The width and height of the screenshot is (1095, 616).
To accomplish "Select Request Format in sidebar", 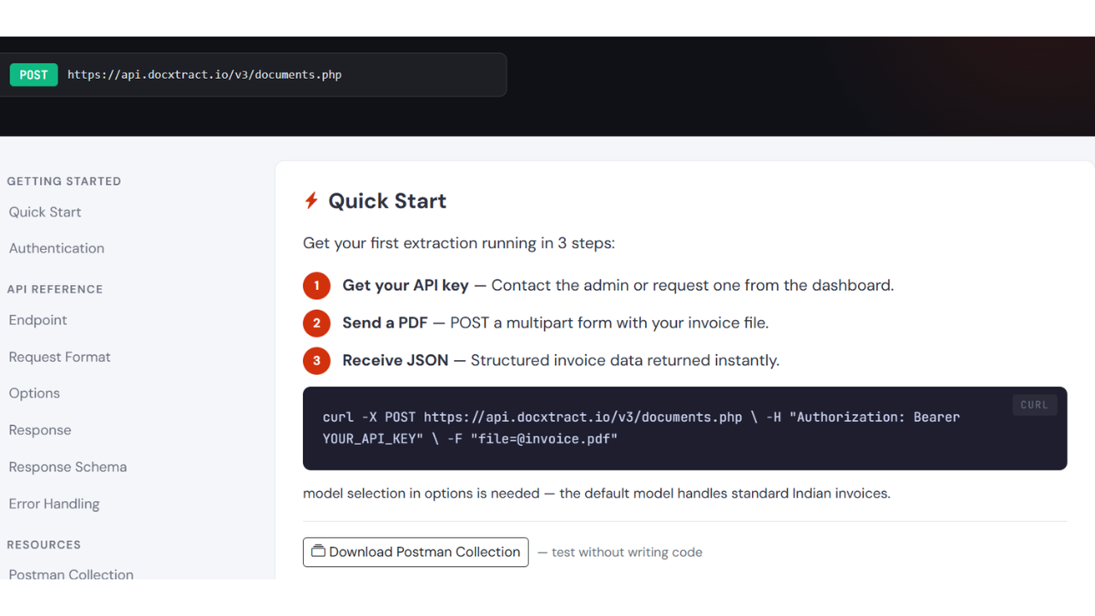I will (x=60, y=357).
